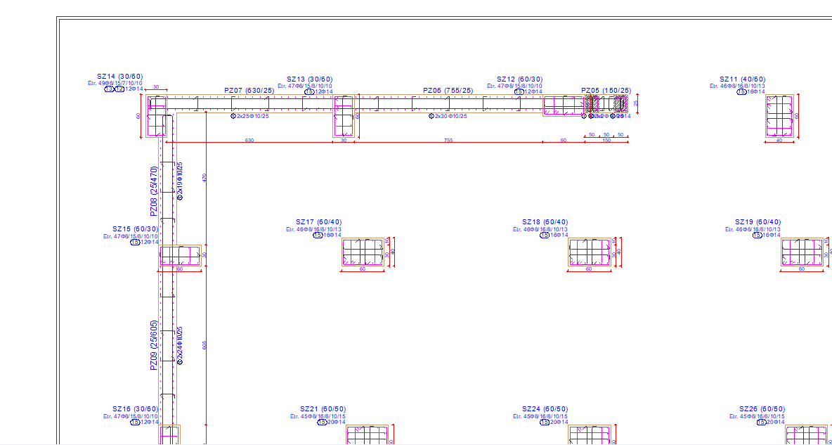Select the SZ16 (30/60) column label

[x=136, y=409]
